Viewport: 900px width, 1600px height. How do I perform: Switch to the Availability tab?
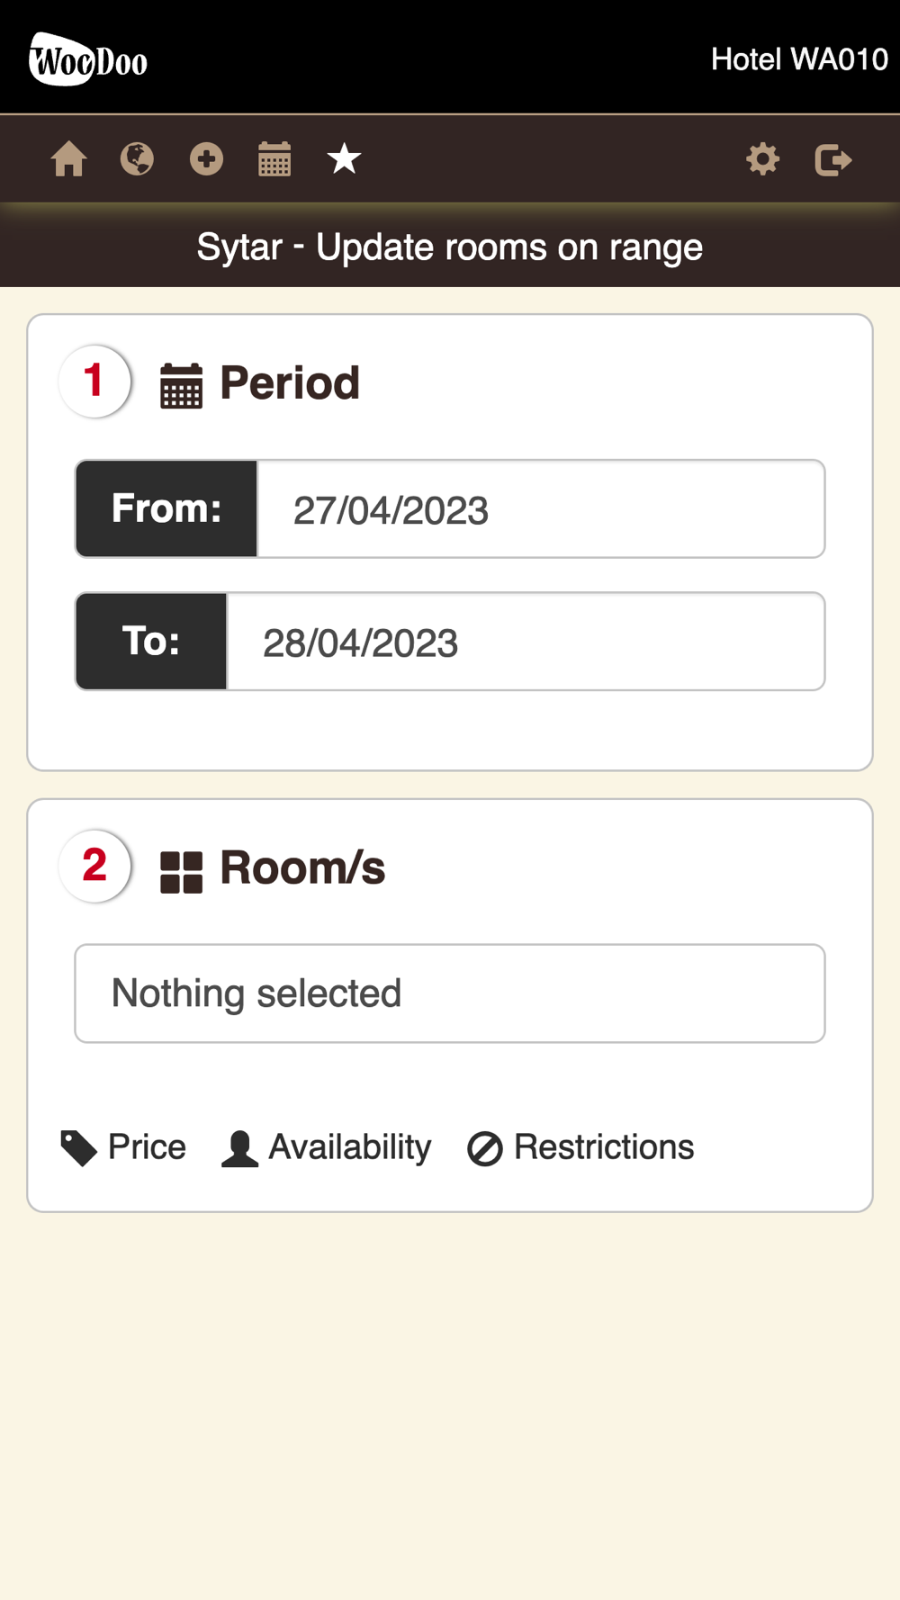pyautogui.click(x=327, y=1147)
